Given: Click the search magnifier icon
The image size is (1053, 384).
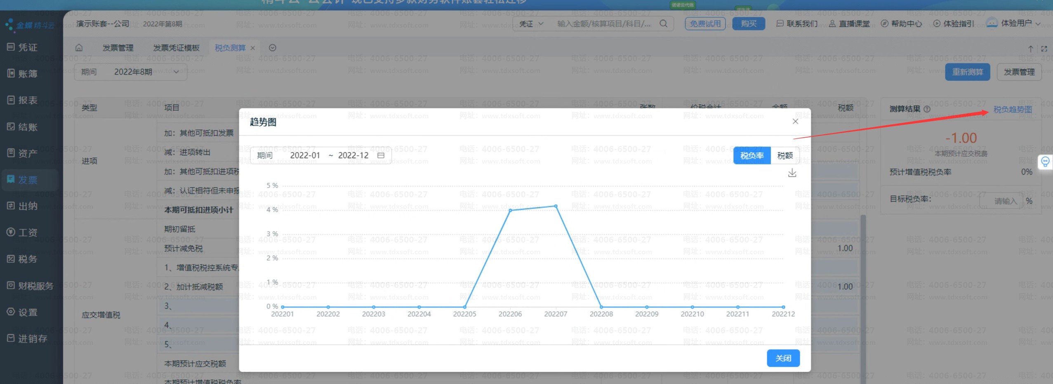Looking at the screenshot, I should (663, 23).
